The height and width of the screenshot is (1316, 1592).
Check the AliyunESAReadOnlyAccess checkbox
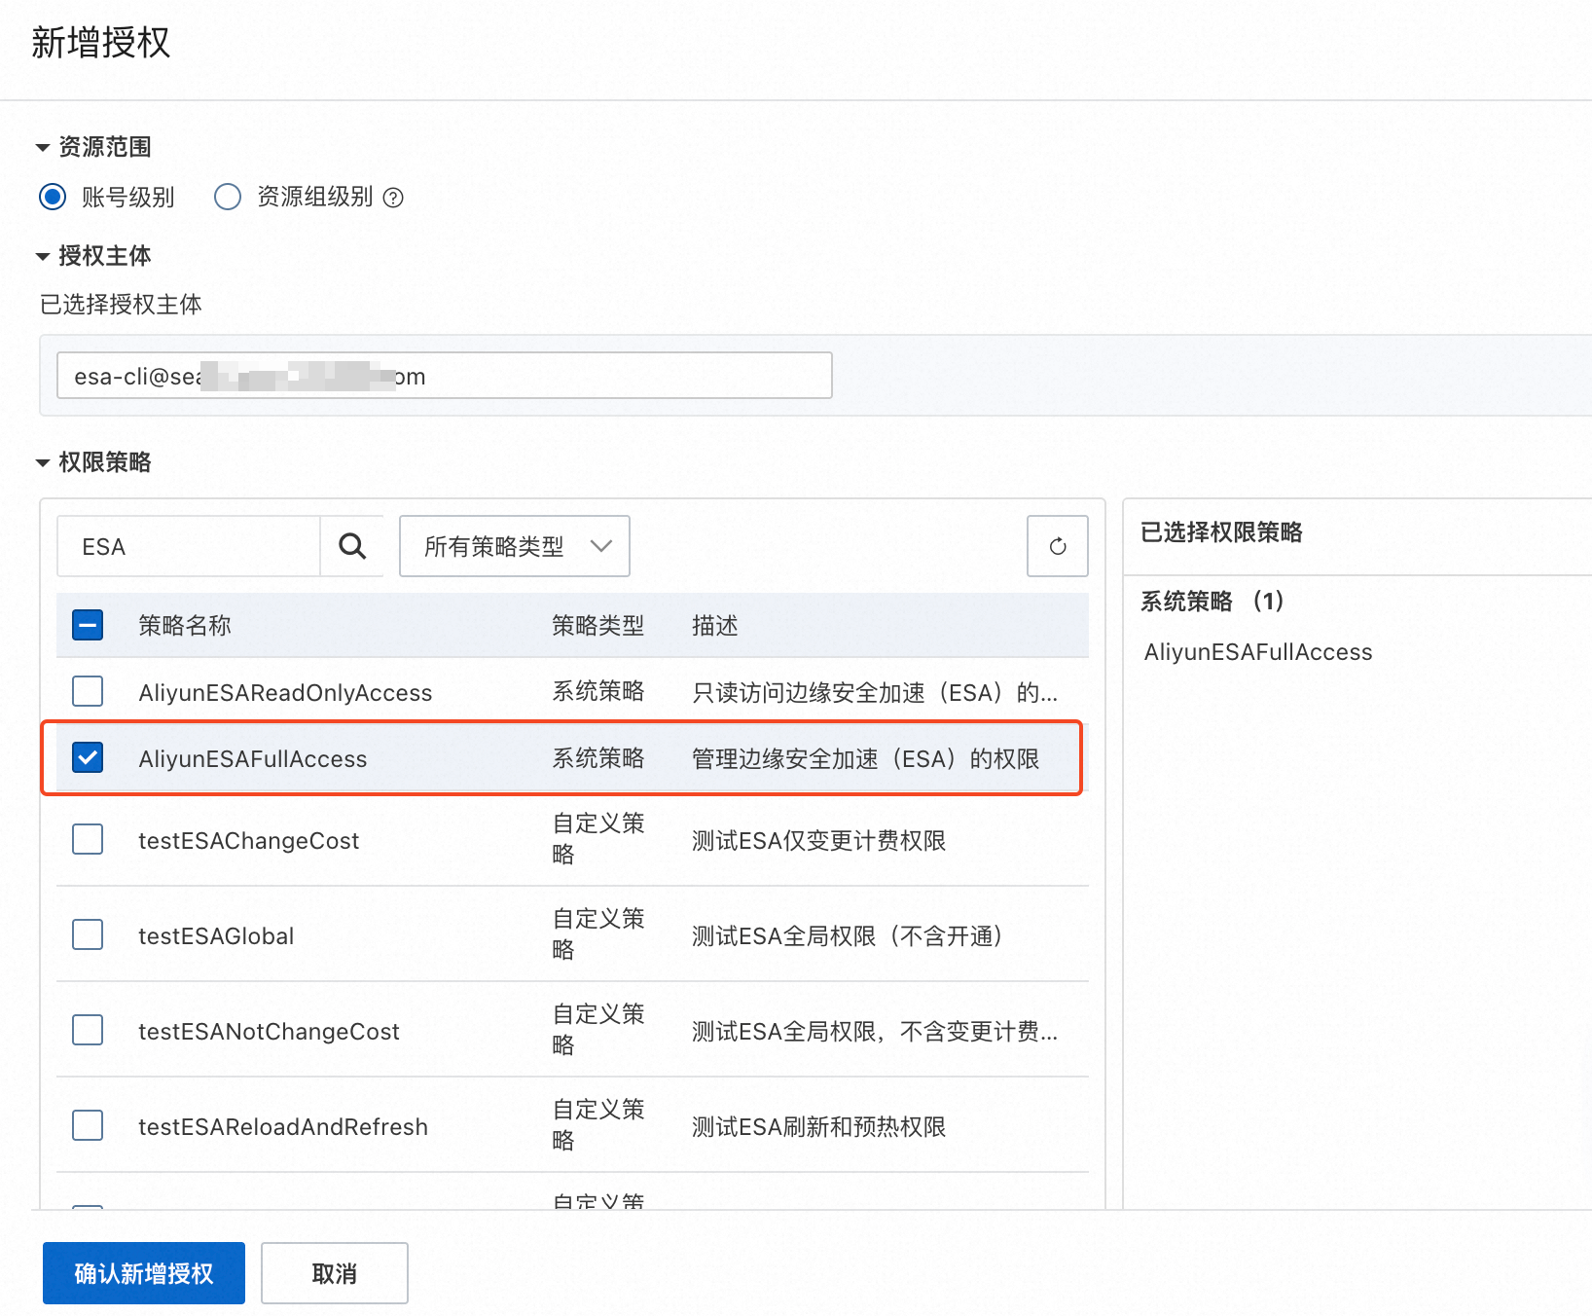click(88, 691)
